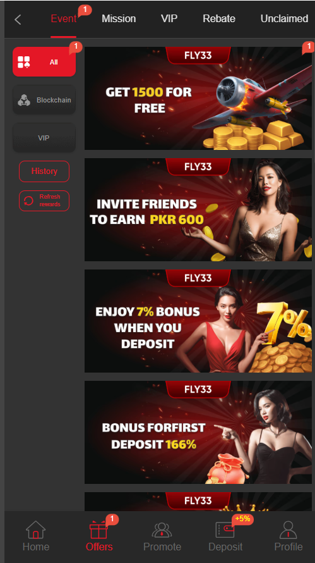Open the Profile person icon

288,529
